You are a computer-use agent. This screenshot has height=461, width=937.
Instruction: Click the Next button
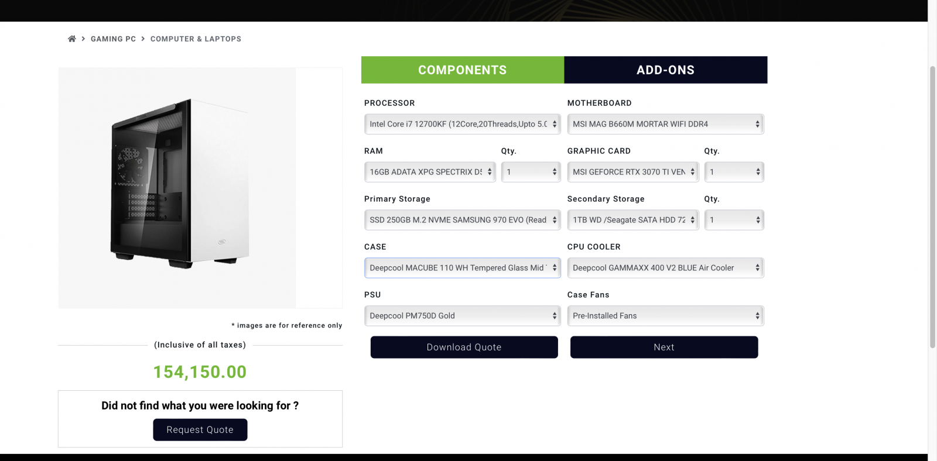(664, 347)
